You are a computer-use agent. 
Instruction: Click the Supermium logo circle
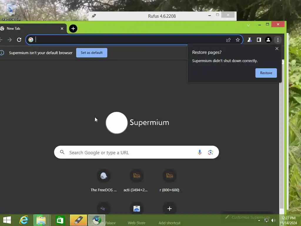[116, 123]
